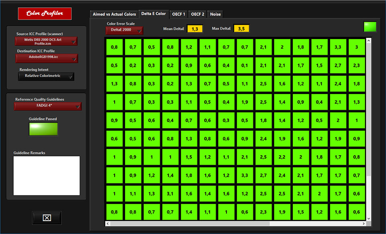Viewport: 386px width, 234px height.
Task: Click the vertical scrollbar thumb
Action: (369, 110)
